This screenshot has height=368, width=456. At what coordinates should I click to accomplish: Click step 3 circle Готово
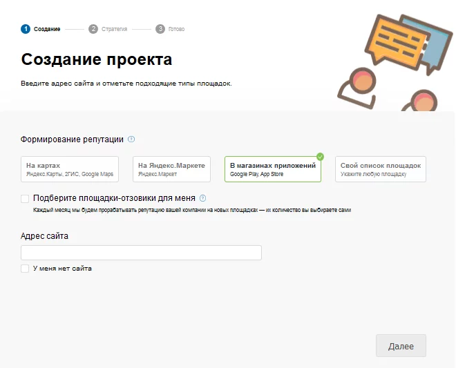click(x=160, y=29)
